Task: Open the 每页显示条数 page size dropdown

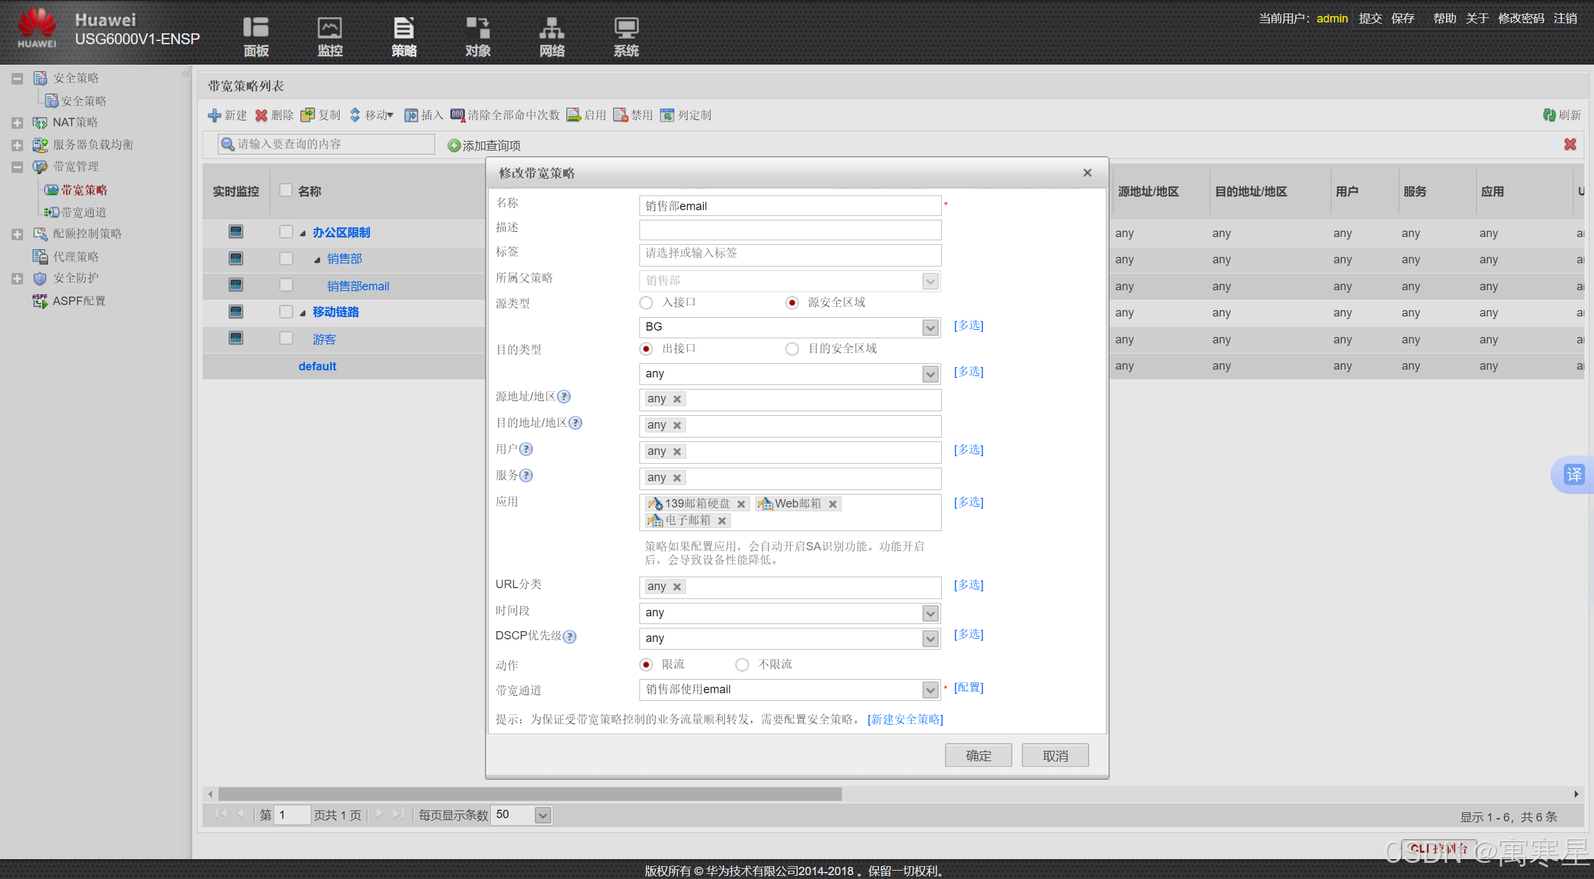Action: tap(543, 816)
